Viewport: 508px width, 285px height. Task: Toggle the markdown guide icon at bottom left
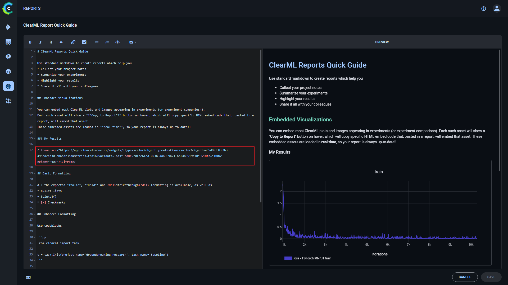pos(28,277)
